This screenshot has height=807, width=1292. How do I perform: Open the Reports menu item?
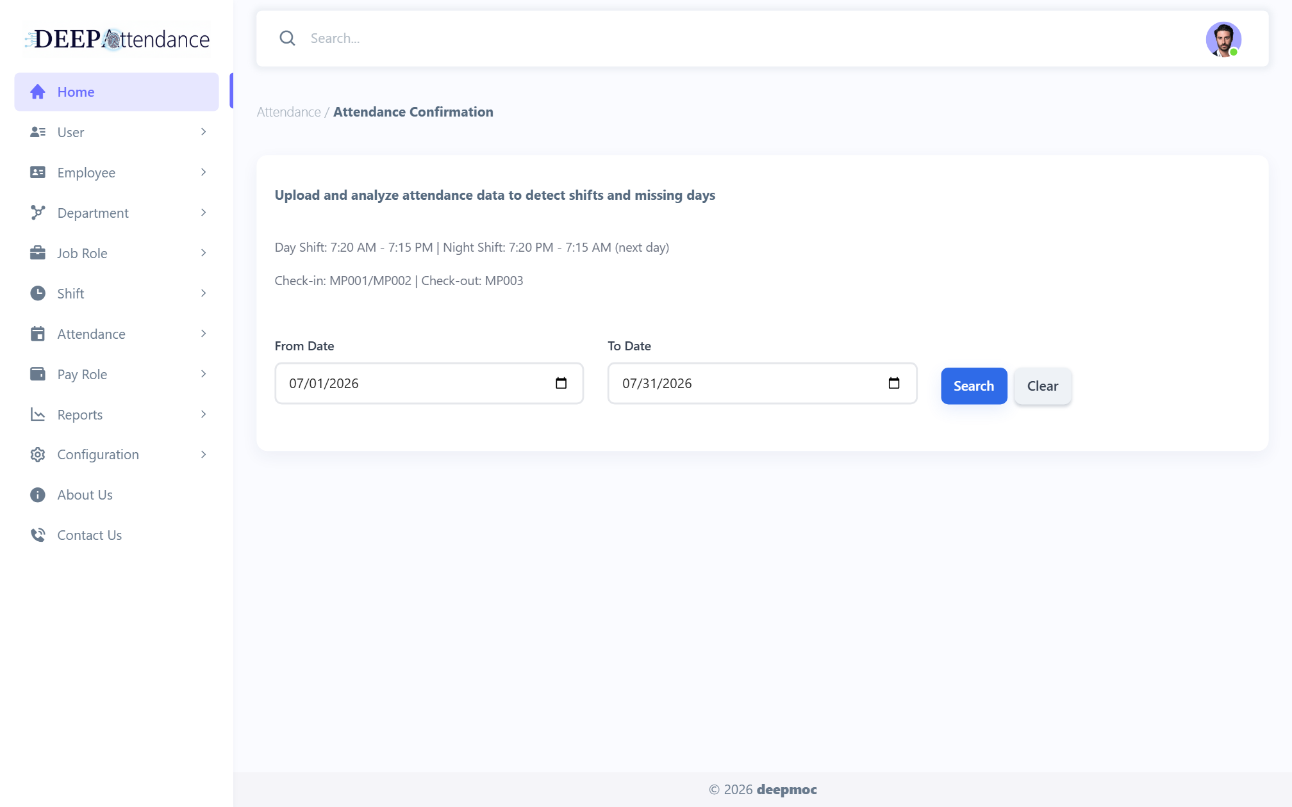[x=117, y=414]
